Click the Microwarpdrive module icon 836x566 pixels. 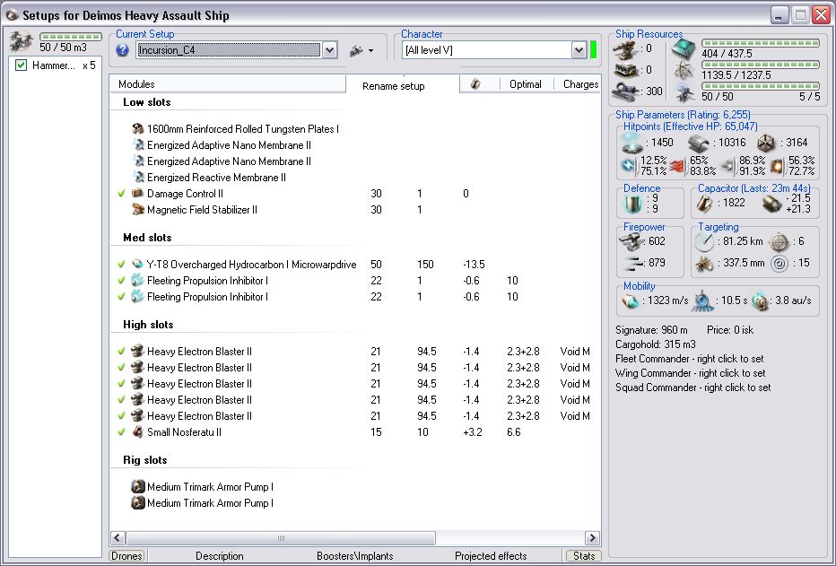(x=138, y=265)
